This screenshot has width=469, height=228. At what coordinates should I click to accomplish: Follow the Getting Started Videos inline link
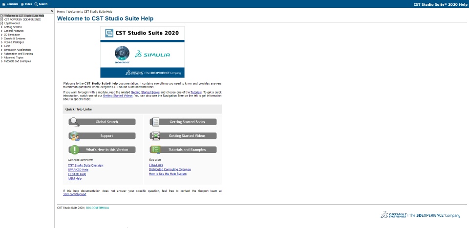coord(118,96)
